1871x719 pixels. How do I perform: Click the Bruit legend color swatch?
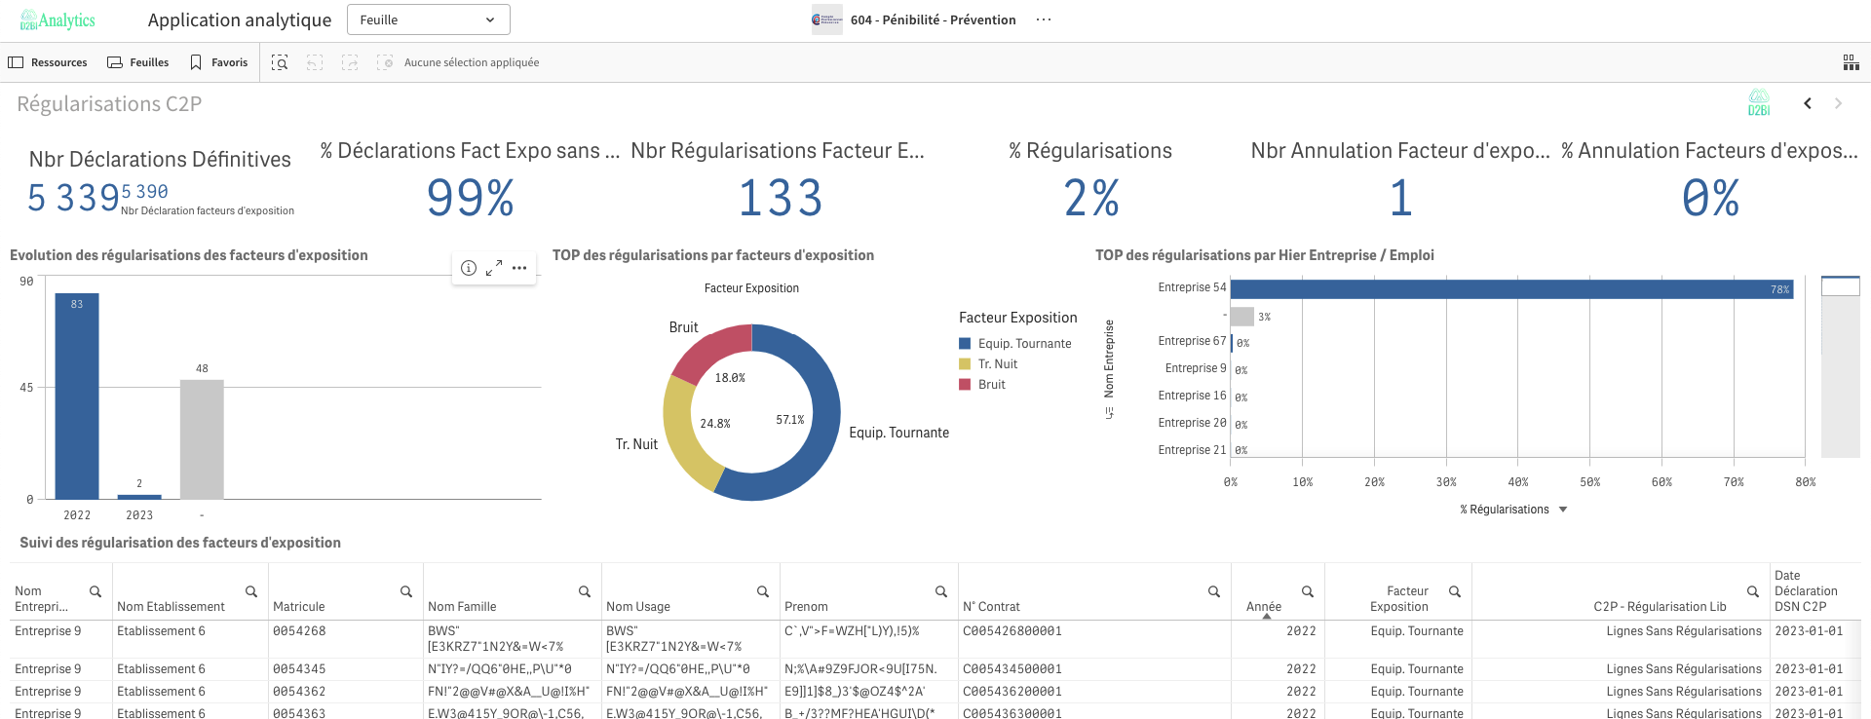[965, 385]
